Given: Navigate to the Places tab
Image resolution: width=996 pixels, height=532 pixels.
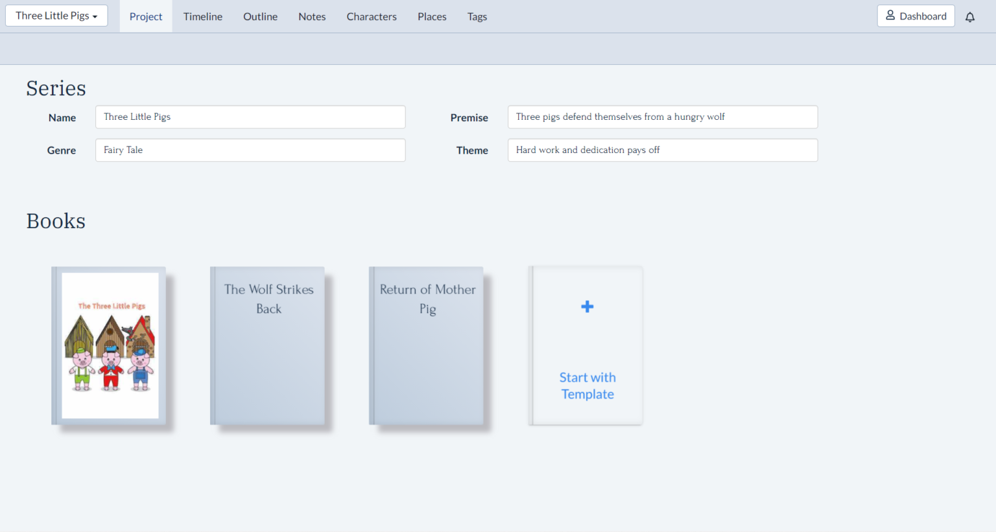Looking at the screenshot, I should click(x=432, y=17).
